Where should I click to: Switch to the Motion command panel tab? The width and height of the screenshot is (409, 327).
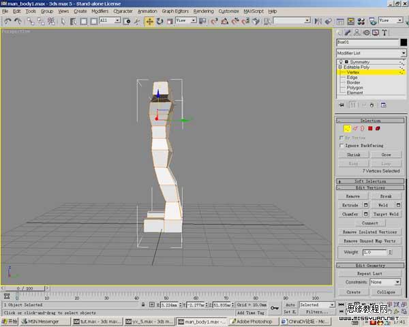coord(367,33)
